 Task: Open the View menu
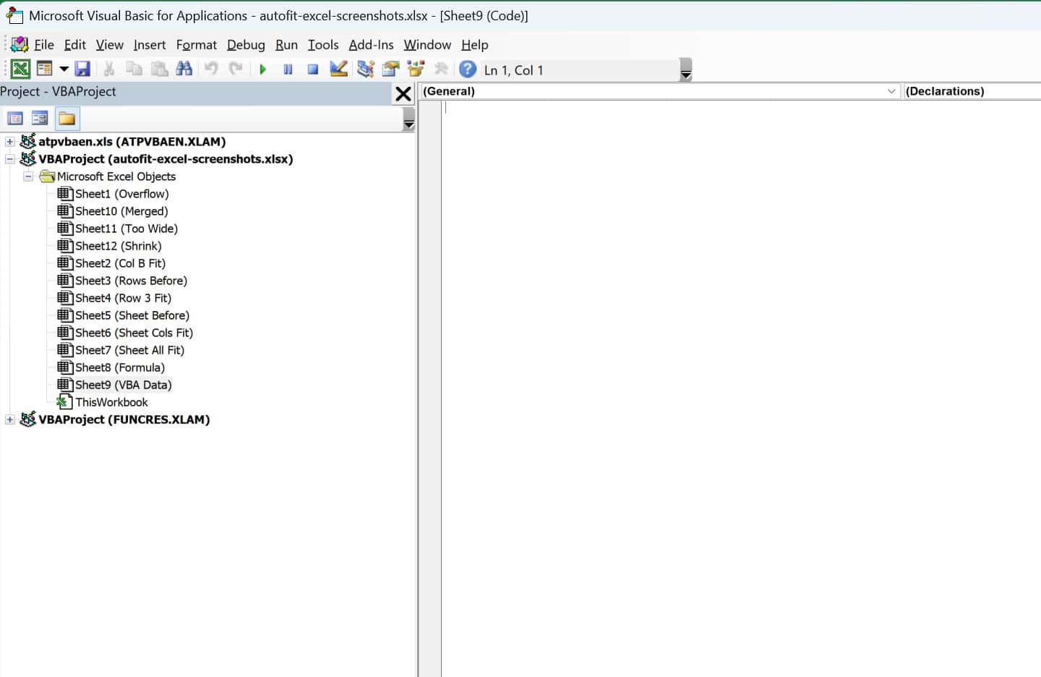(110, 45)
